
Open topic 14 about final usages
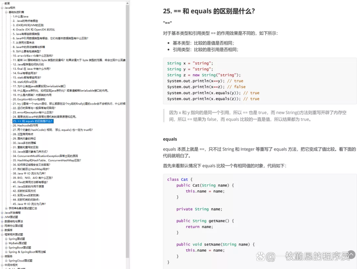click(x=25, y=73)
